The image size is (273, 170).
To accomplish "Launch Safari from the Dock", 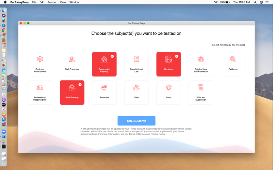I will tap(4, 26).
